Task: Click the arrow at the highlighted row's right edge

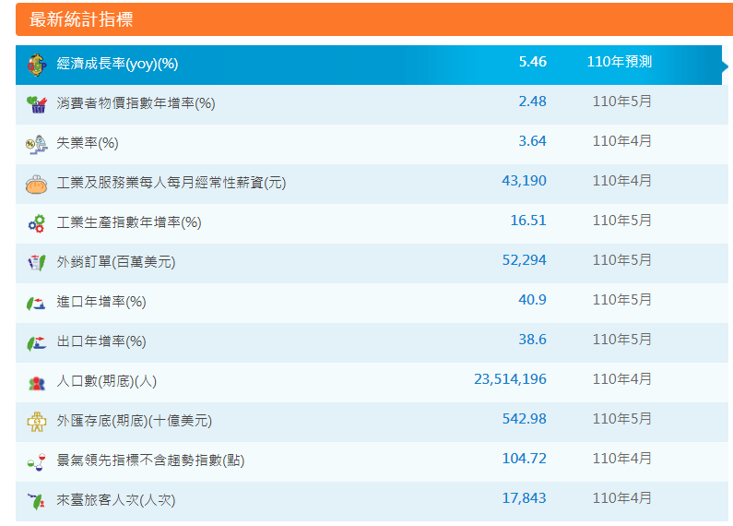Action: point(726,65)
